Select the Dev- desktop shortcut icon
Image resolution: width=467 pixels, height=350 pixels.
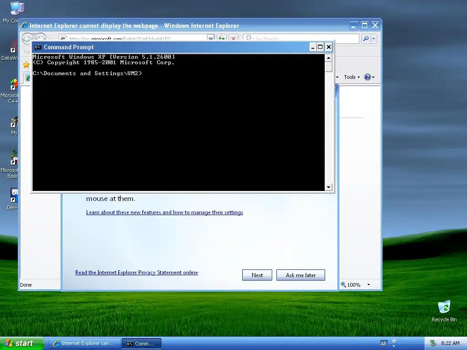click(x=14, y=195)
